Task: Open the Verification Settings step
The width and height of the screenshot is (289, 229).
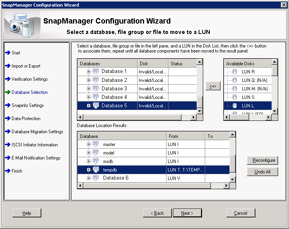Action: pos(30,79)
